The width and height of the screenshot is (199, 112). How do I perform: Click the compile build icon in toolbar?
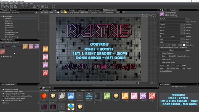click(x=34, y=7)
